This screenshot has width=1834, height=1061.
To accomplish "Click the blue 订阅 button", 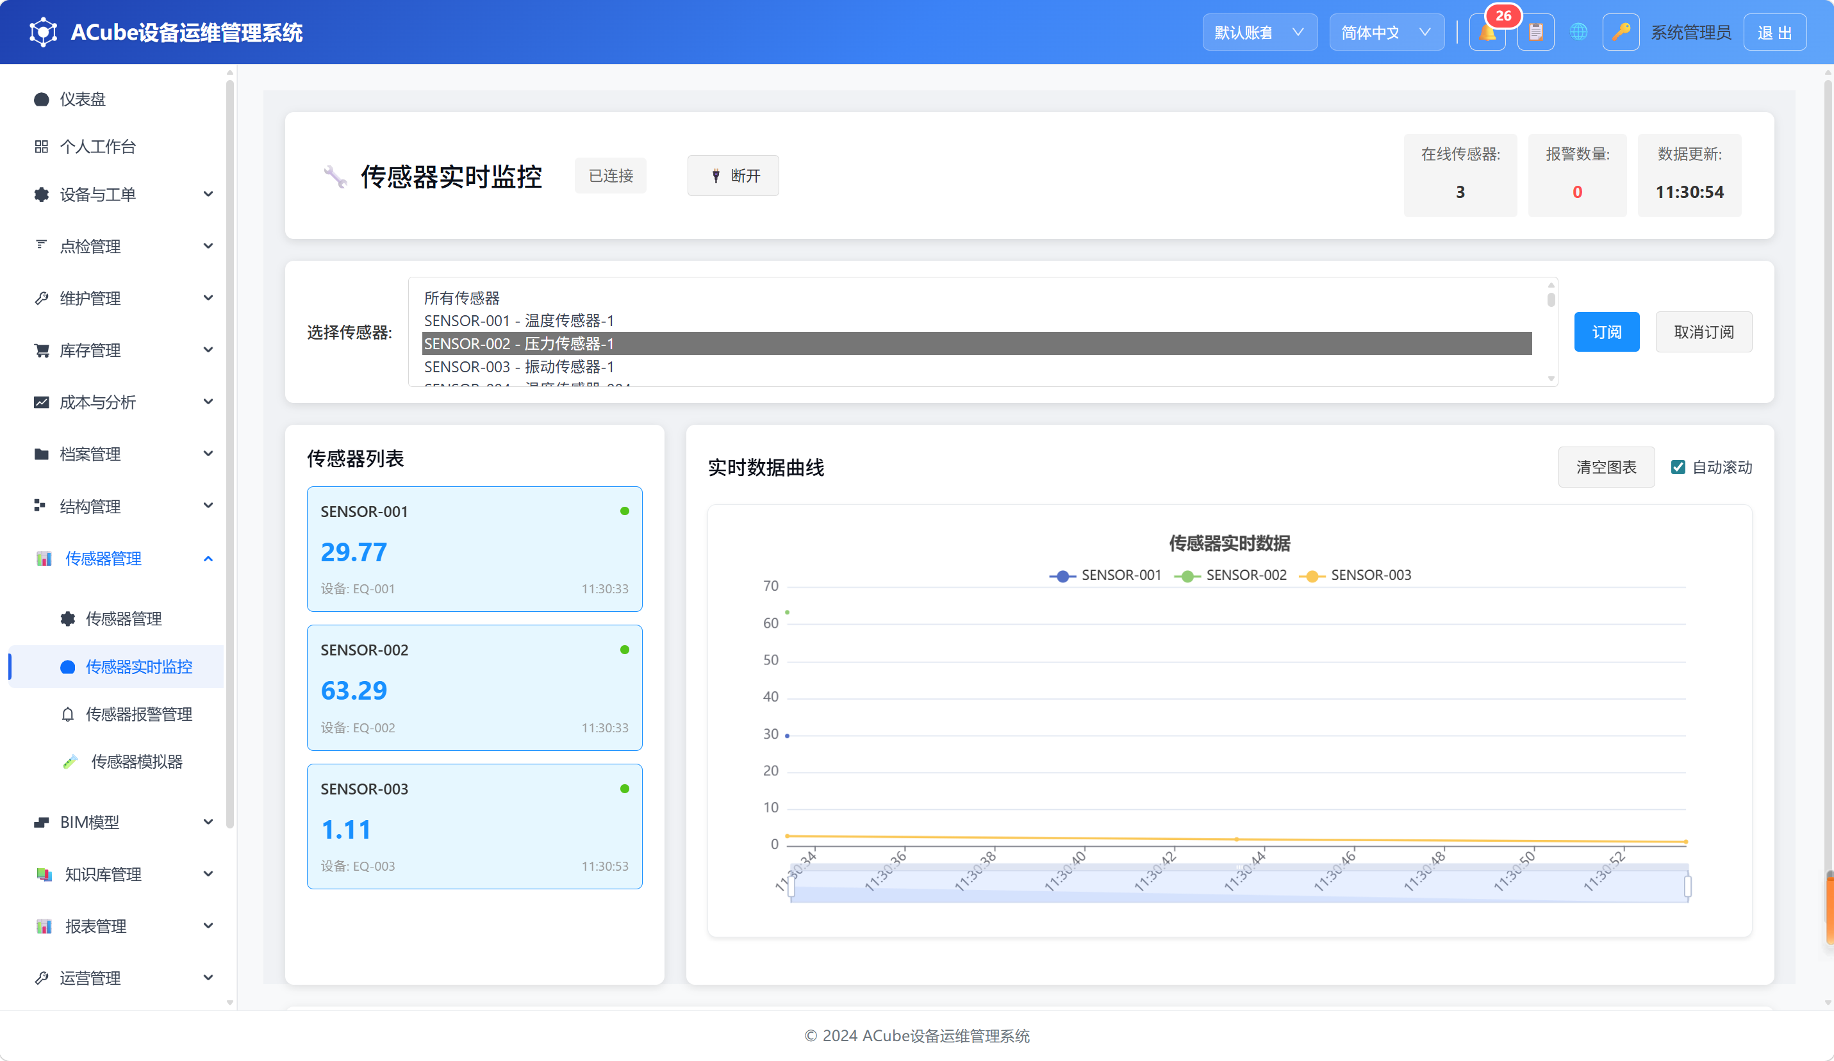I will click(x=1607, y=332).
